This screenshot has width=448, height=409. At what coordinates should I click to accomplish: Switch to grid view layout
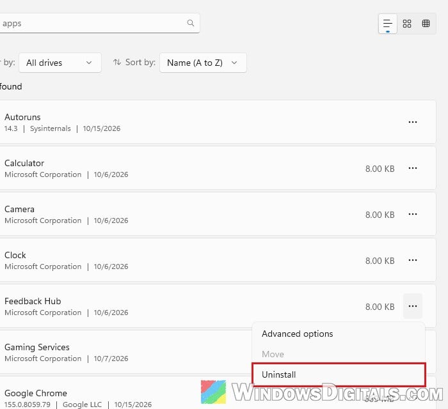[407, 24]
